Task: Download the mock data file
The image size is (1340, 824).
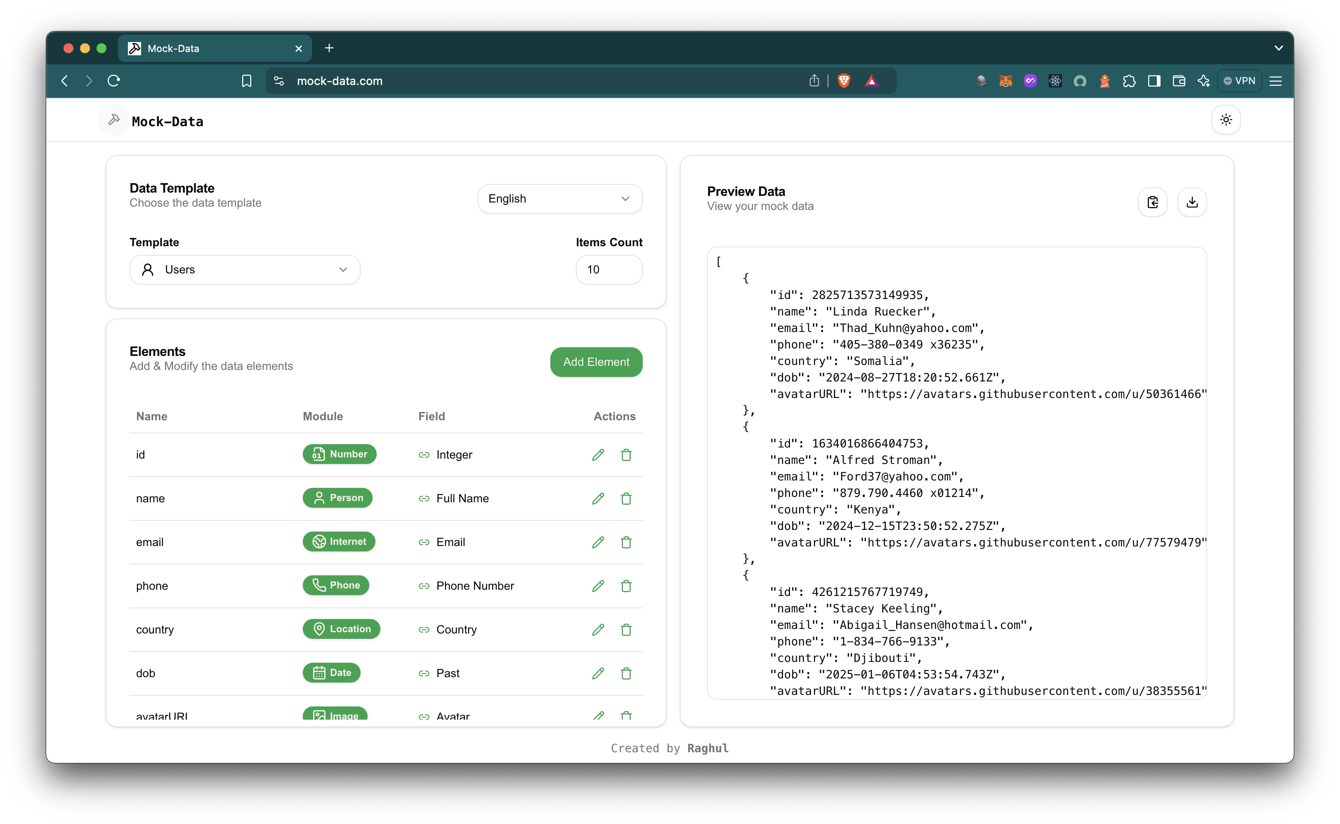Action: 1192,202
